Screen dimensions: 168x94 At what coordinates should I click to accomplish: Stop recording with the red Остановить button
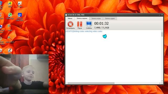[70, 25]
